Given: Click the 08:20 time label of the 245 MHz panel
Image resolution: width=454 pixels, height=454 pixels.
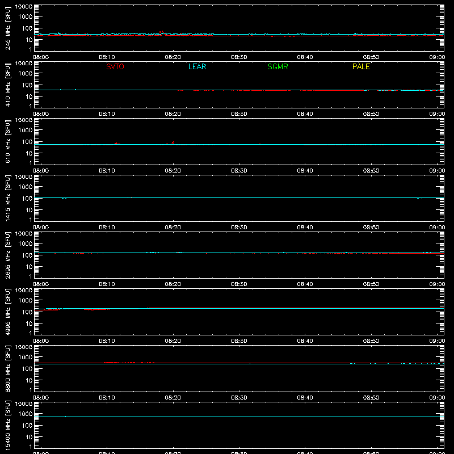Looking at the screenshot, I should click(x=173, y=57).
